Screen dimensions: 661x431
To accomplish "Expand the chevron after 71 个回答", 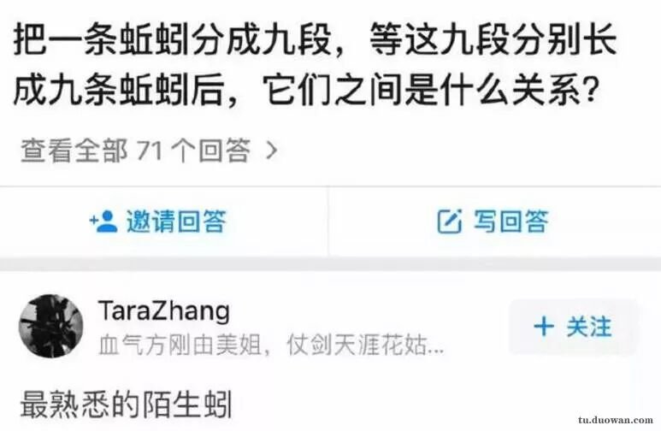I will click(x=272, y=151).
